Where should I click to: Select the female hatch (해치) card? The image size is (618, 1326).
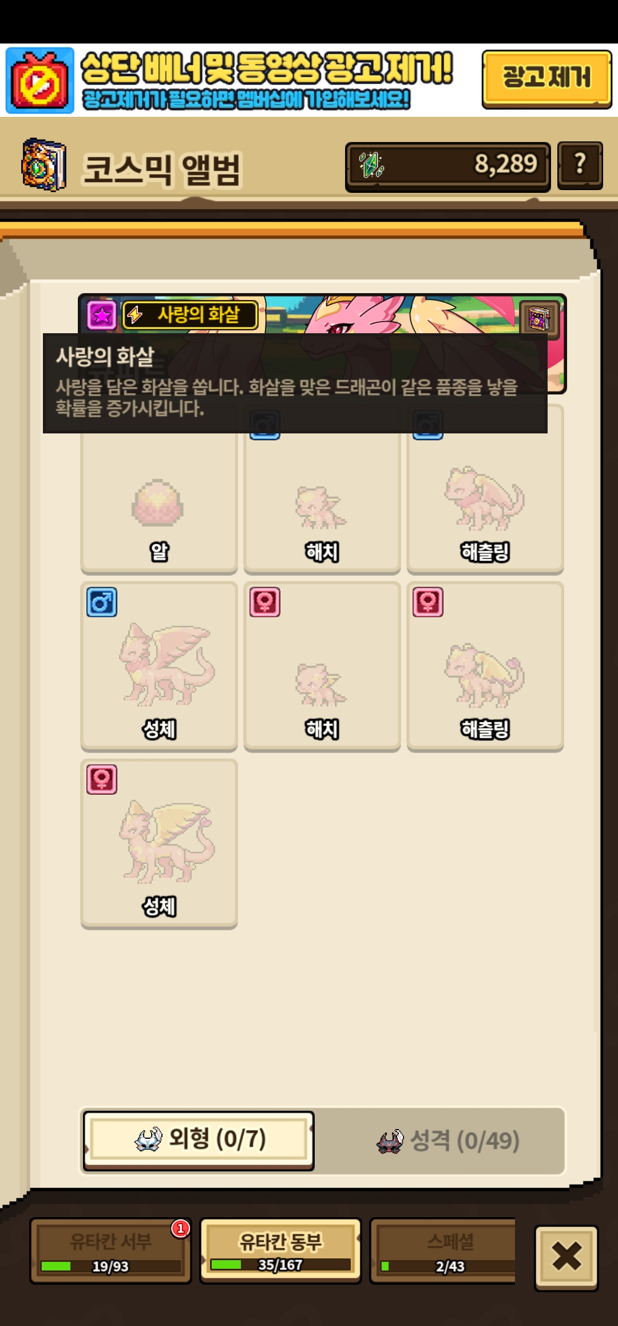pyautogui.click(x=322, y=666)
